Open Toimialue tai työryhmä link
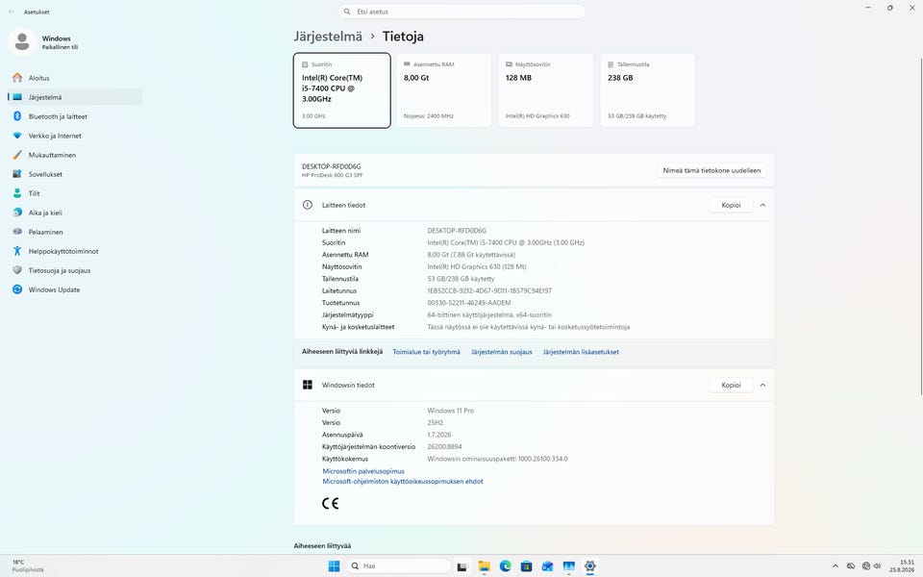This screenshot has height=577, width=923. point(427,352)
